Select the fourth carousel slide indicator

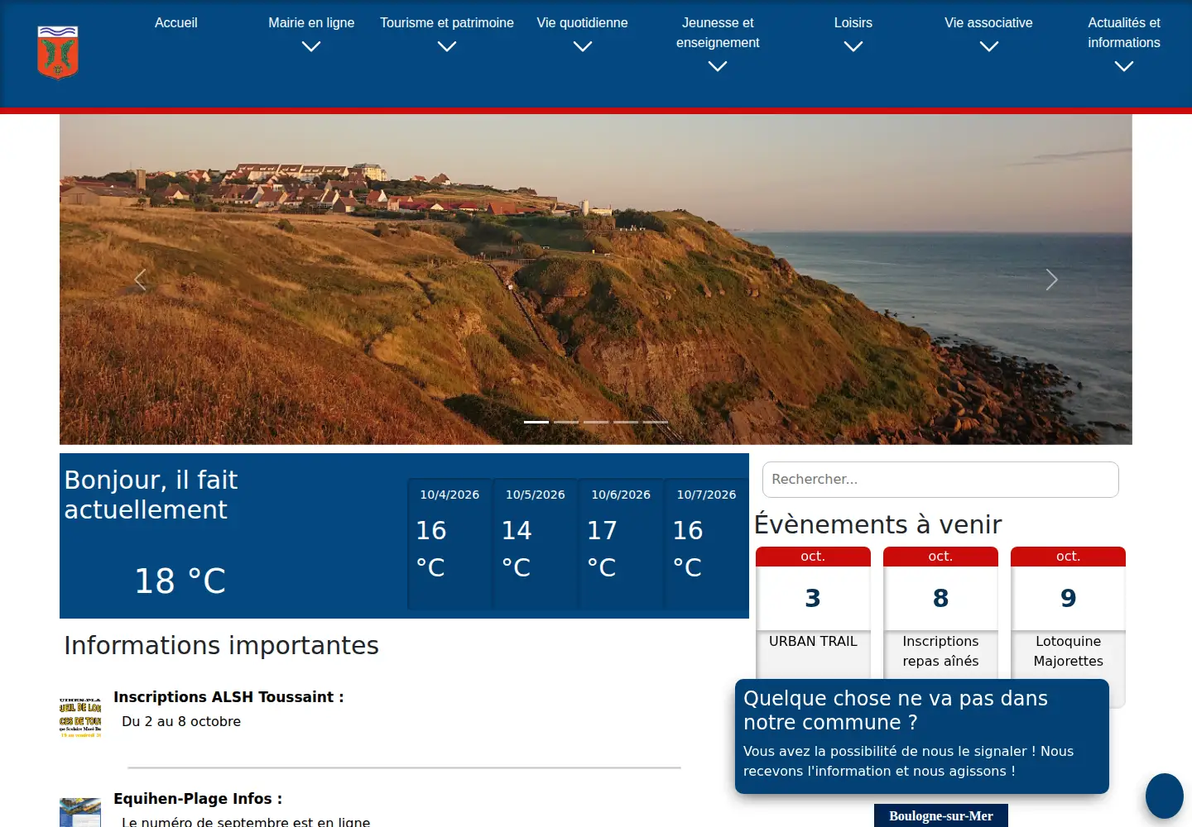click(x=626, y=422)
